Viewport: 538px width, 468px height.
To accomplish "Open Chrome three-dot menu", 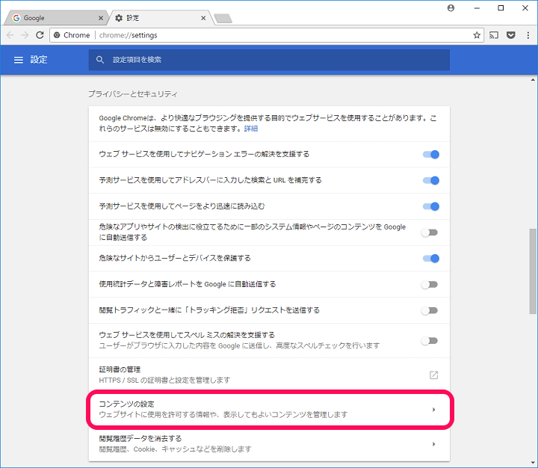I will [x=528, y=35].
